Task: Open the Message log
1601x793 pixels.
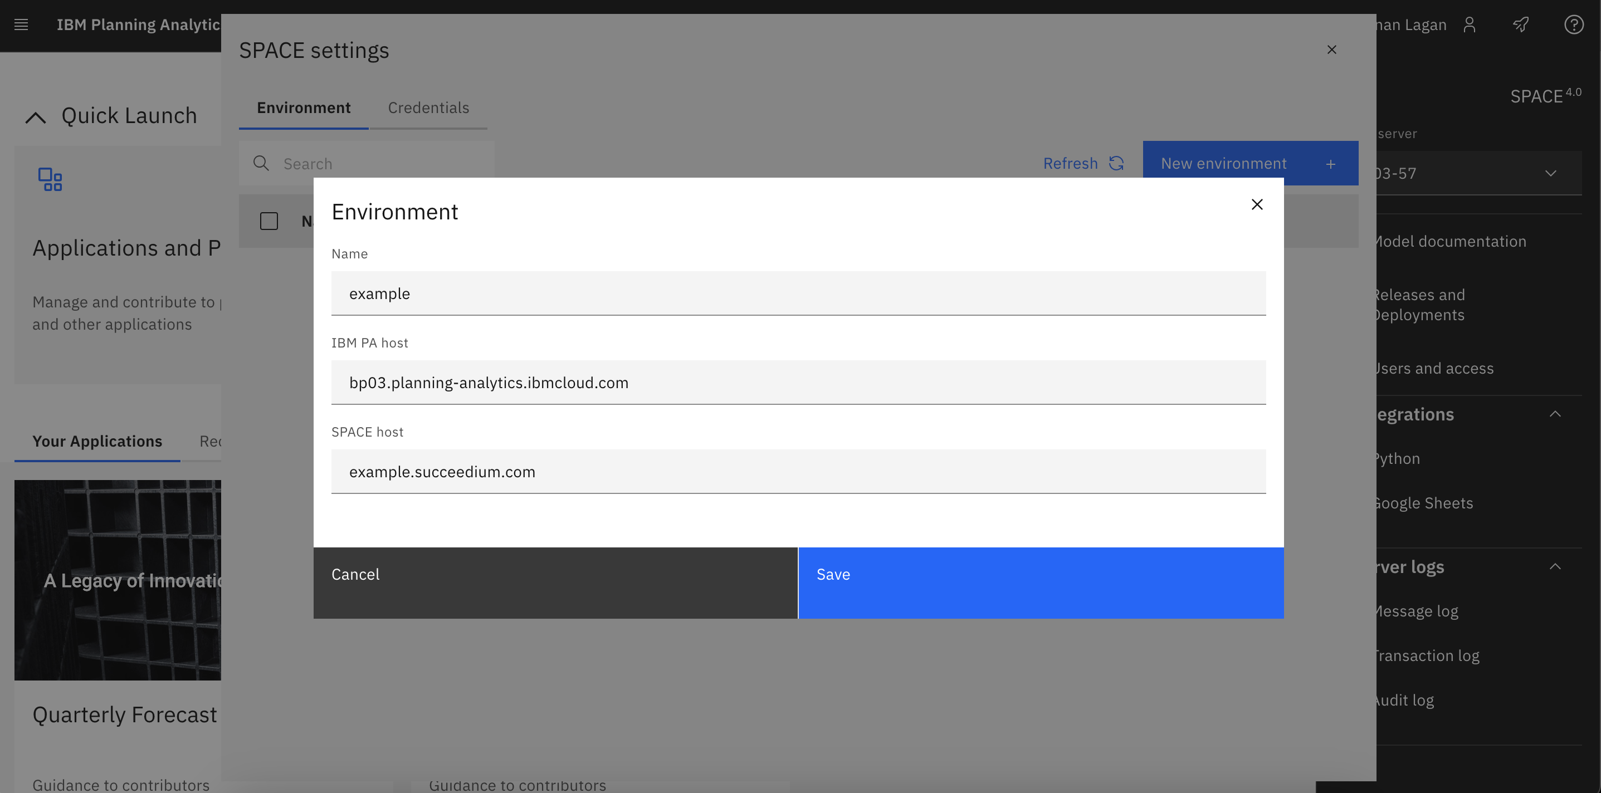Action: click(x=1417, y=611)
